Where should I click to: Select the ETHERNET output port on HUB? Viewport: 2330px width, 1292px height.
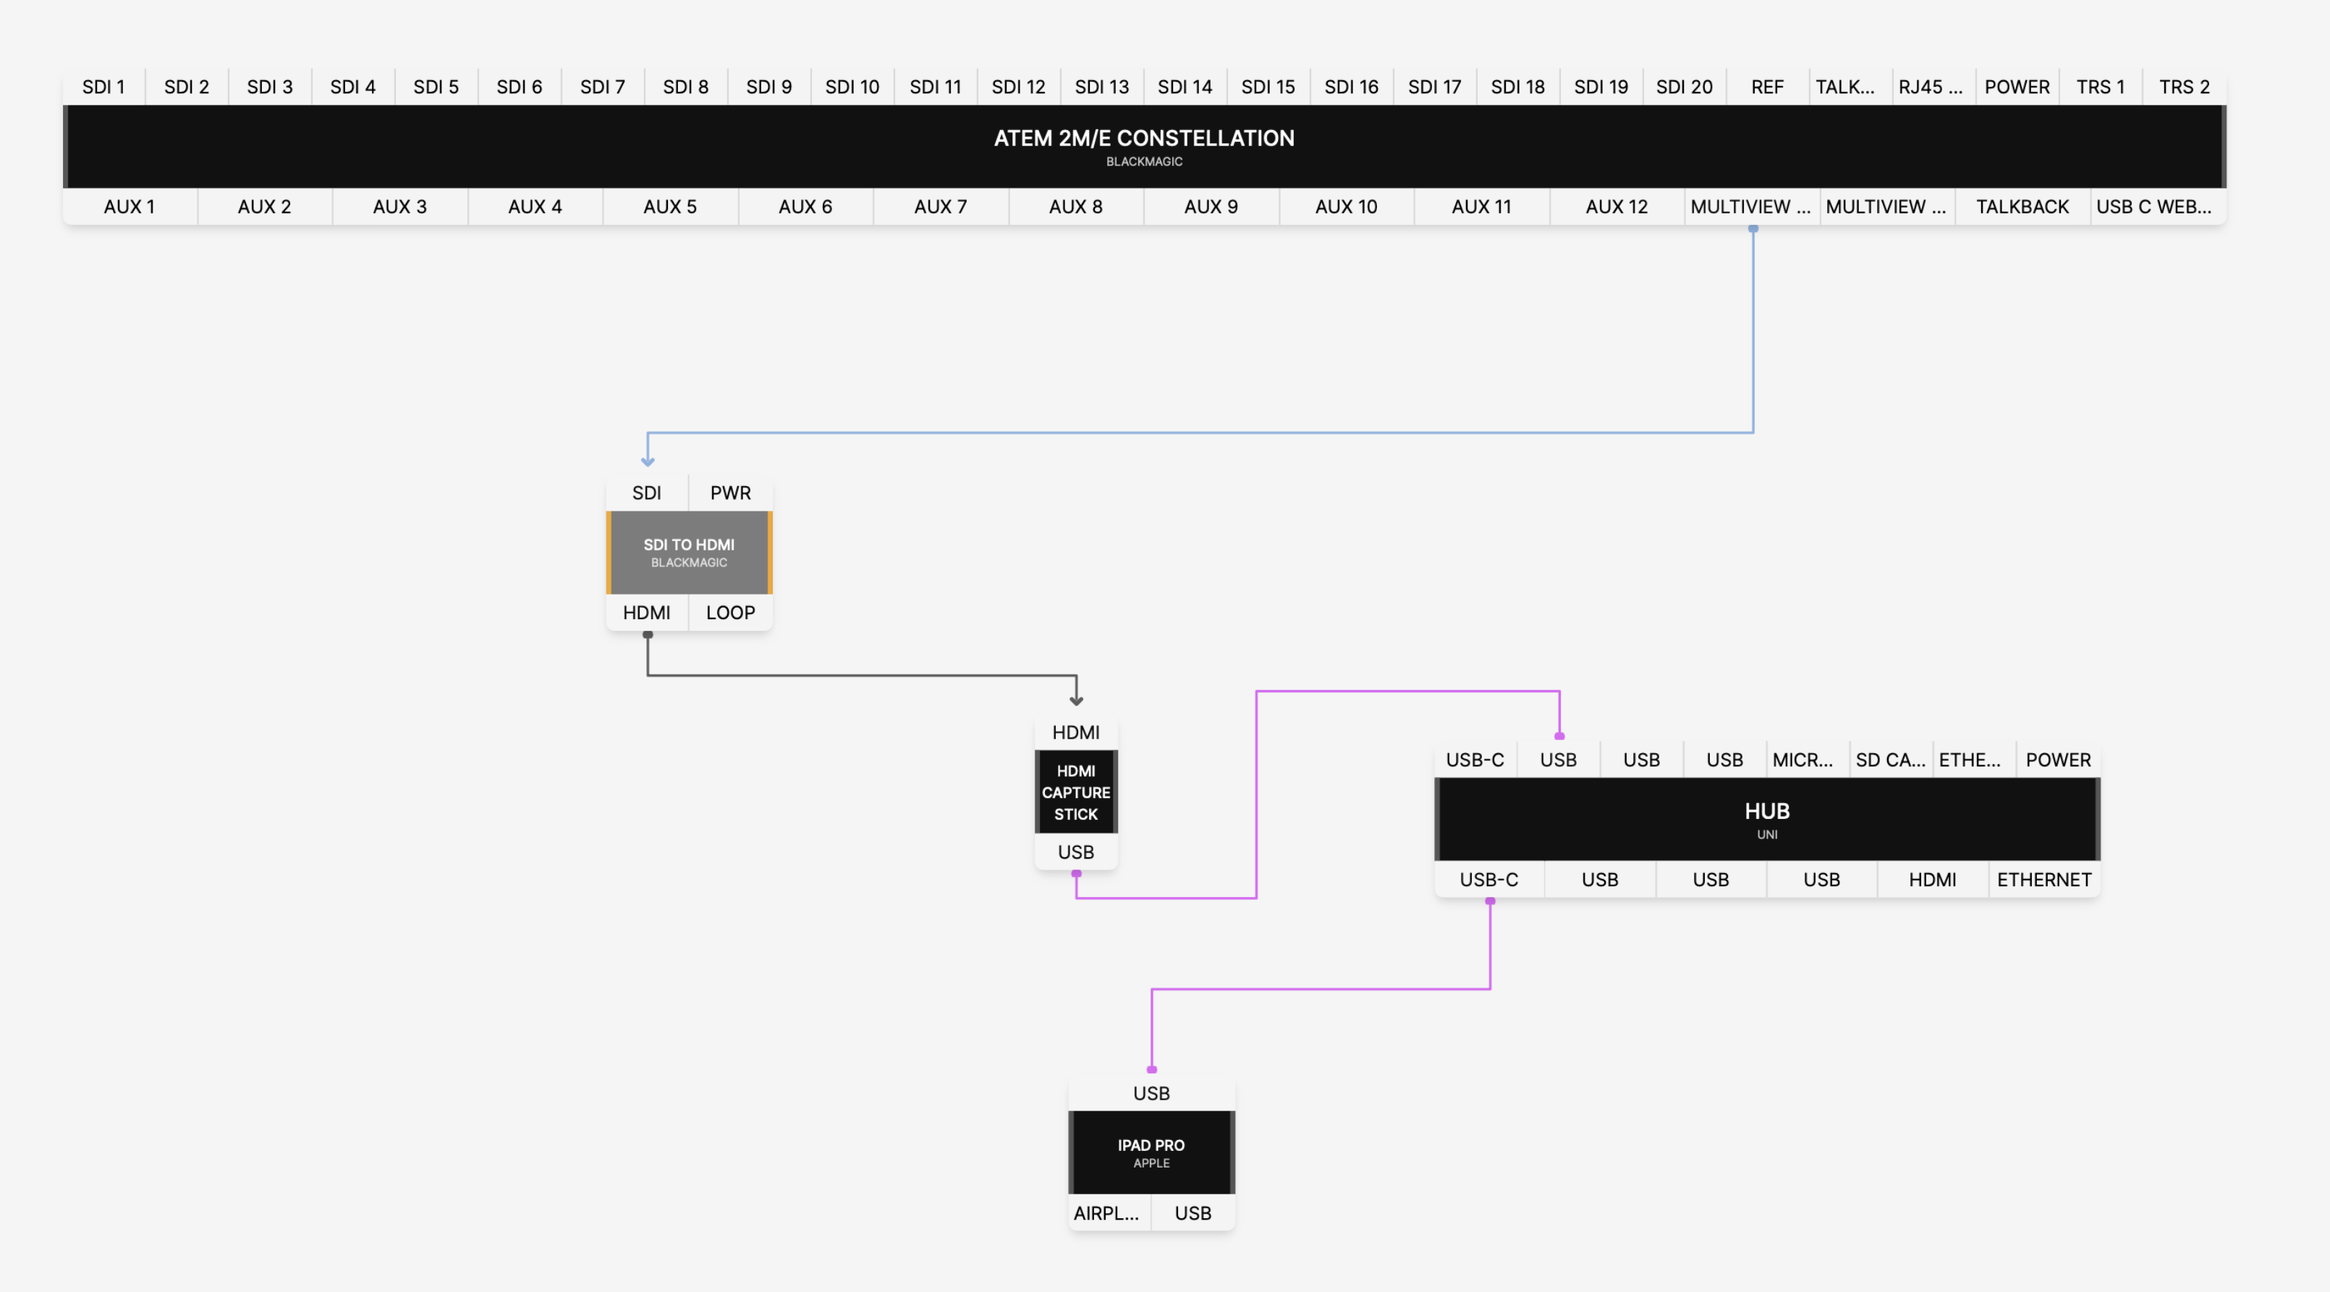[2043, 880]
